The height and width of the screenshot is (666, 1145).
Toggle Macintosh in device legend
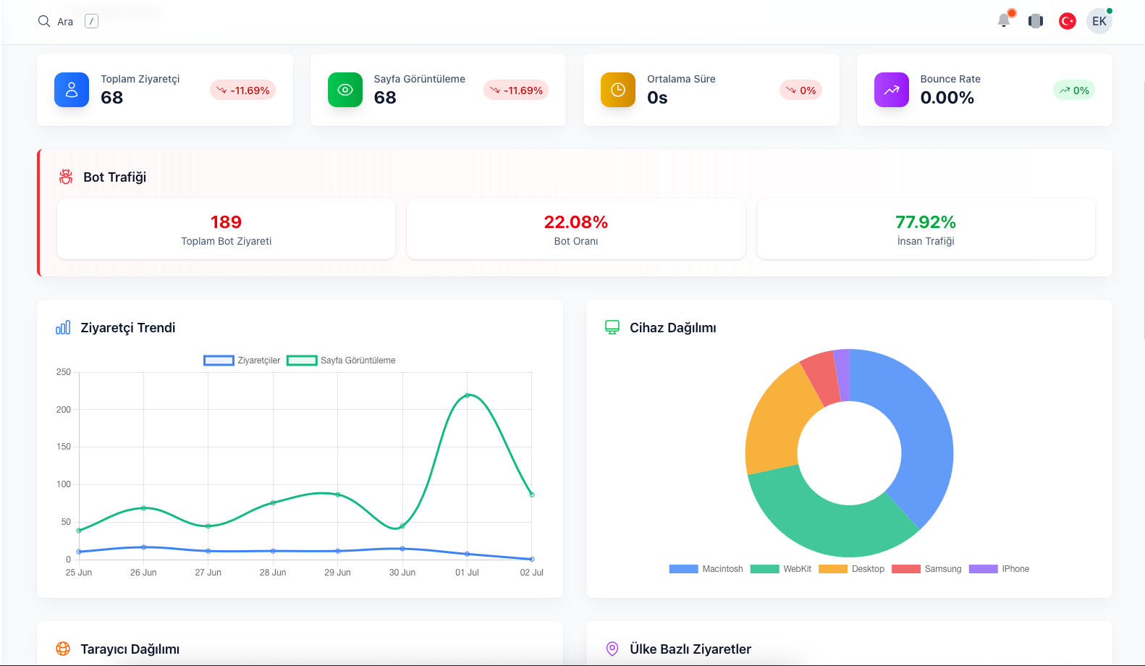[x=706, y=569]
